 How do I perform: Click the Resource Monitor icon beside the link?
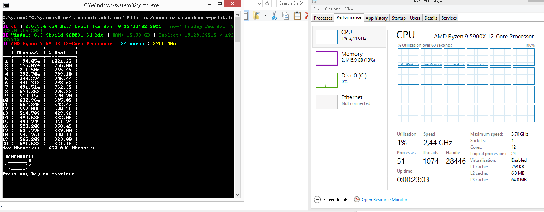pyautogui.click(x=357, y=199)
